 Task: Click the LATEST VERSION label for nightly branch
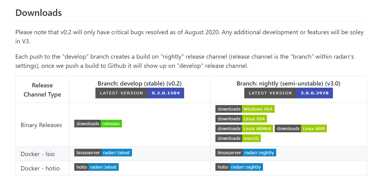(x=270, y=93)
